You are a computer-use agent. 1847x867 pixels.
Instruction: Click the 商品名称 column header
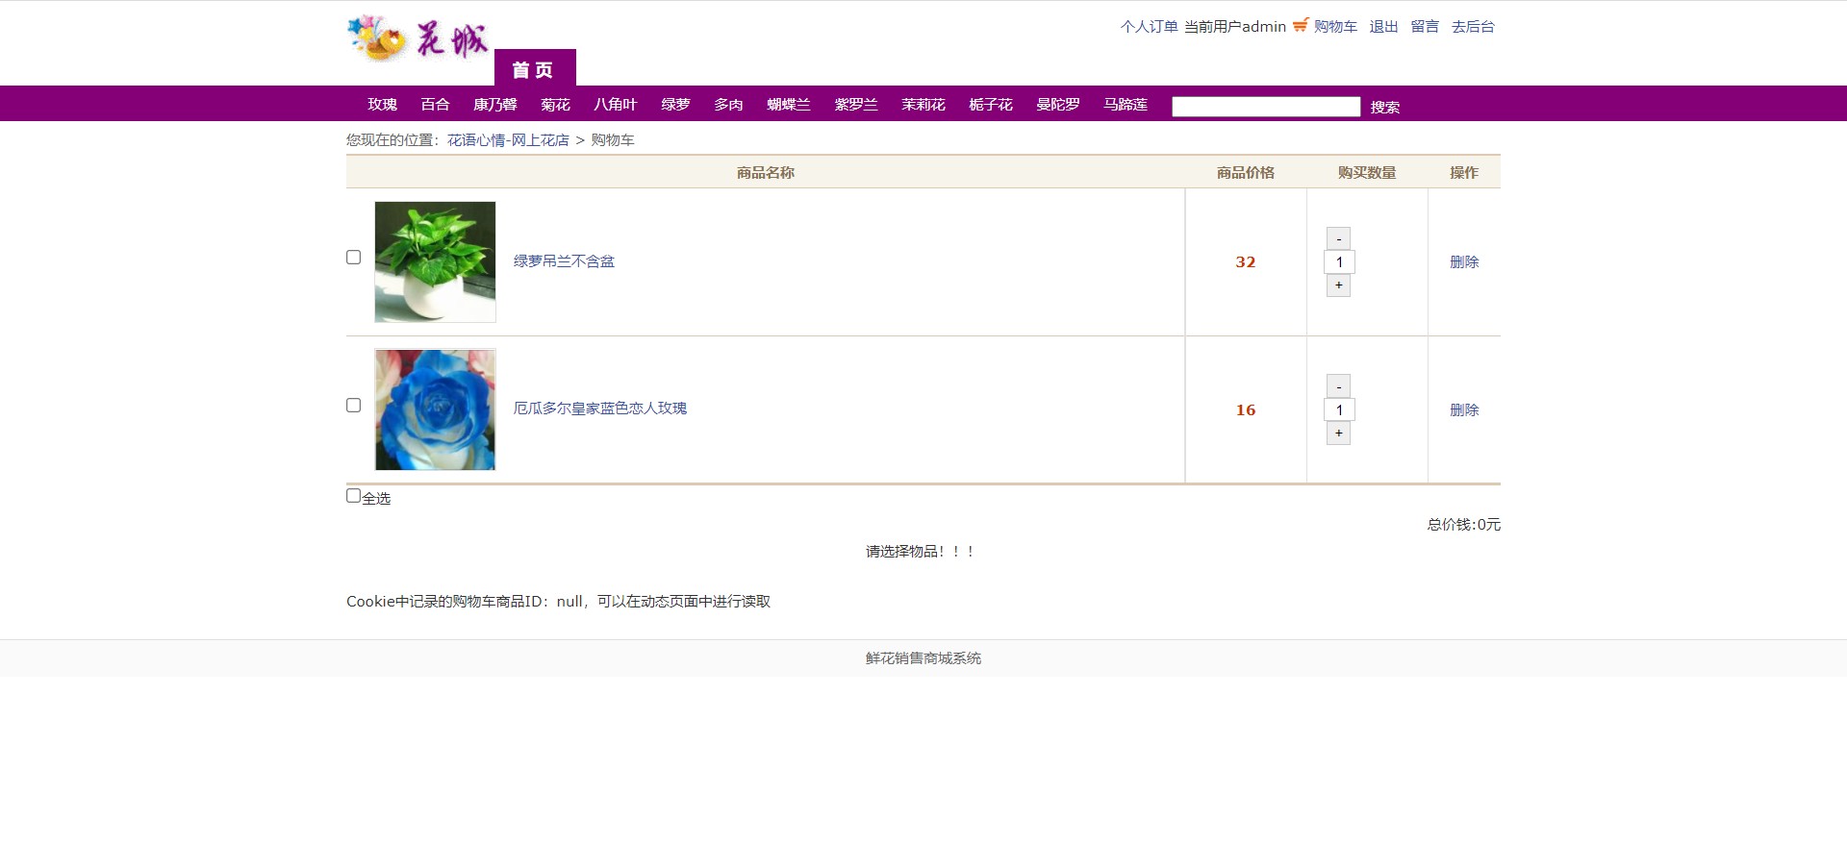(x=766, y=173)
